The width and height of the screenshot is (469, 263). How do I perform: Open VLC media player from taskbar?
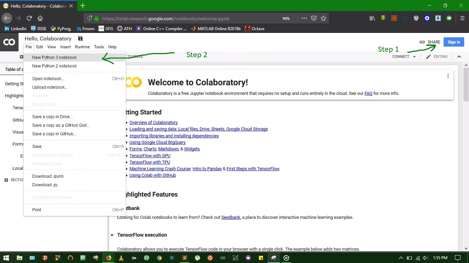121,258
